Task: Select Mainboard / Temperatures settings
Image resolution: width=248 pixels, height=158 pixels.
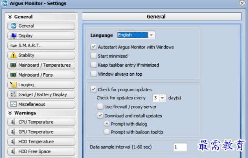Action: (x=41, y=65)
